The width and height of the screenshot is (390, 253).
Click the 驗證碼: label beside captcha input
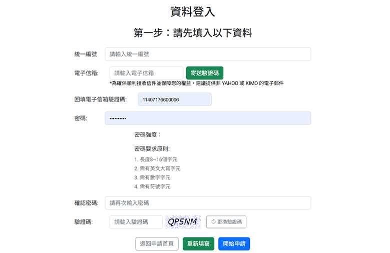(x=84, y=221)
